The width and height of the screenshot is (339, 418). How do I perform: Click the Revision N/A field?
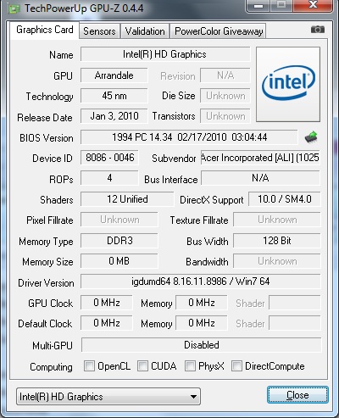click(x=225, y=75)
